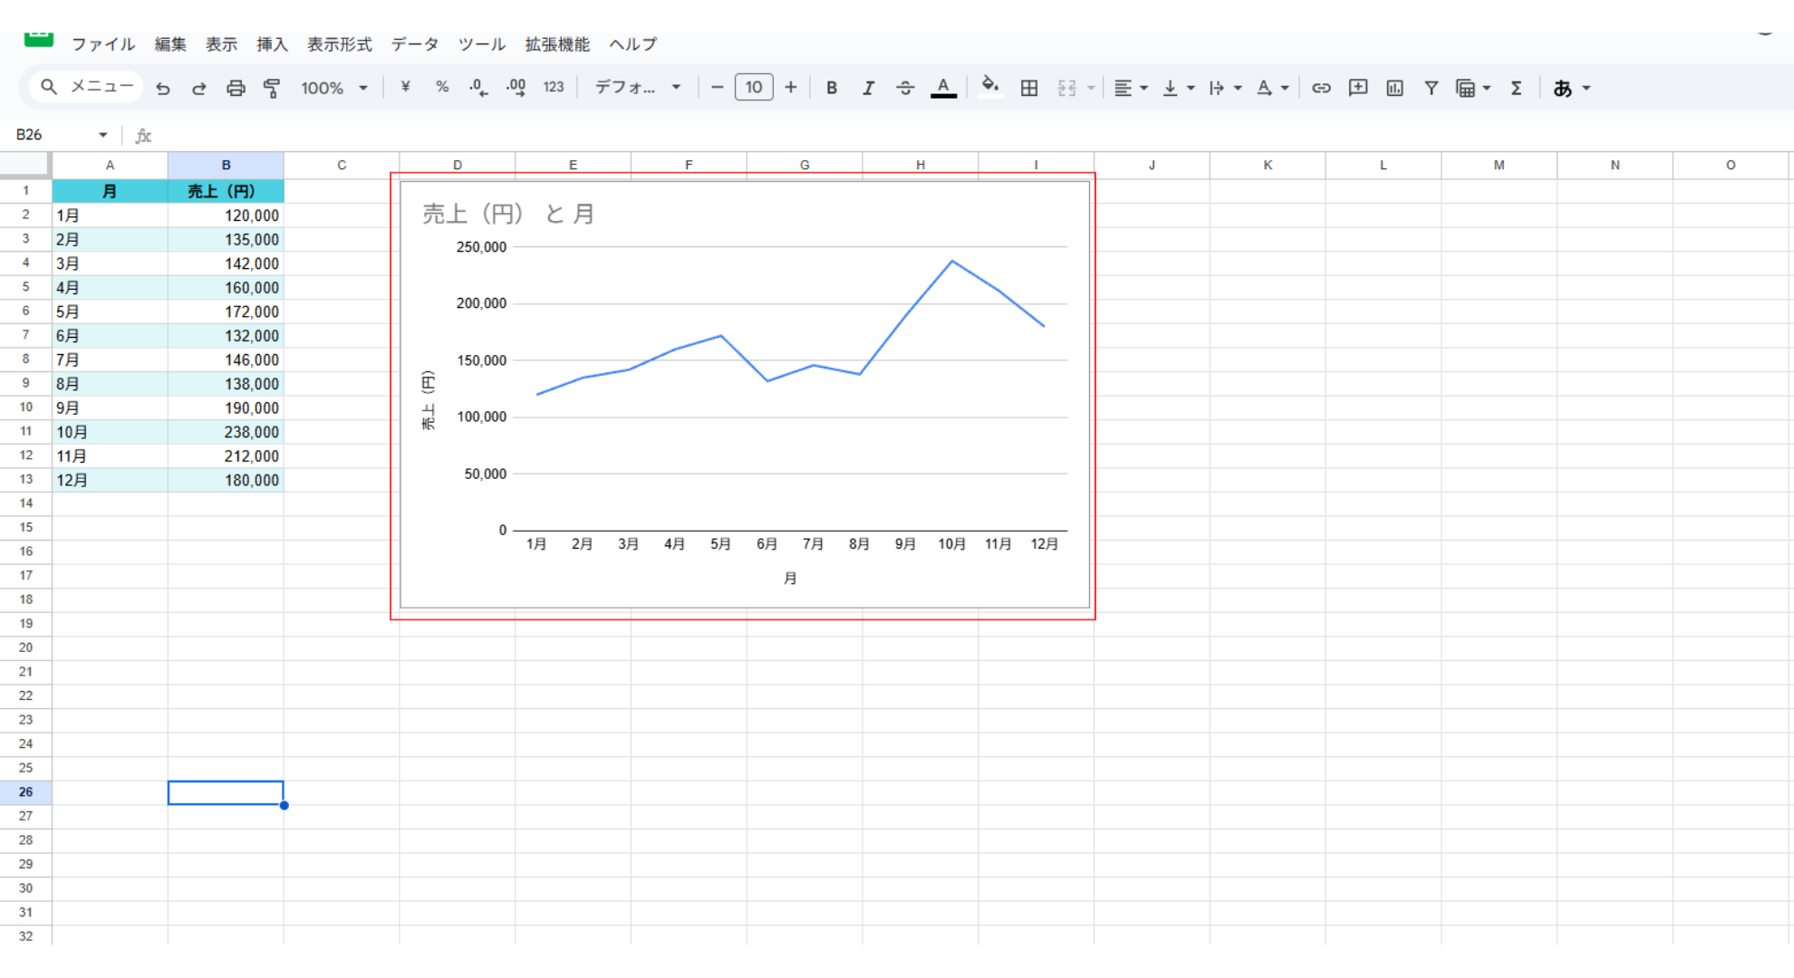Expand the merge cells dropdown arrow
1794x978 pixels.
point(1091,88)
